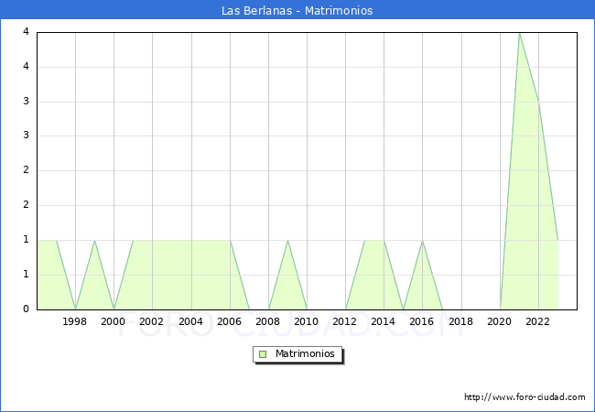This screenshot has height=412, width=595.
Task: Click the 1999 peak data point
Action: tap(94, 241)
